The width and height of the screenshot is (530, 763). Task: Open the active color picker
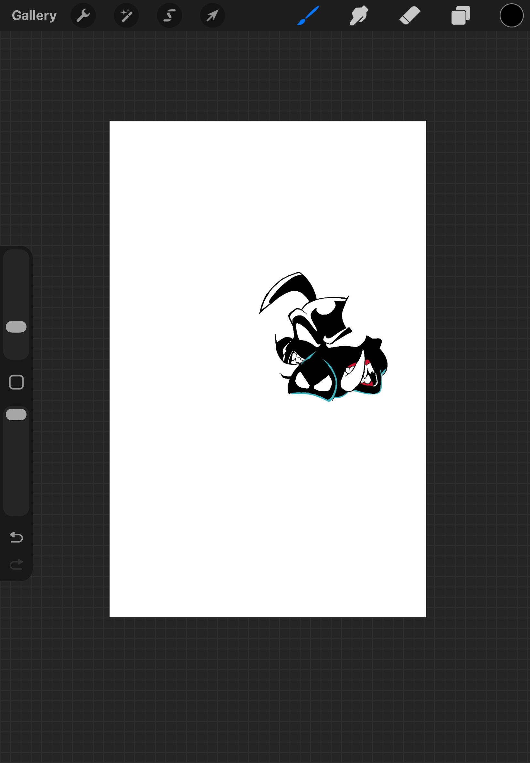click(x=511, y=16)
